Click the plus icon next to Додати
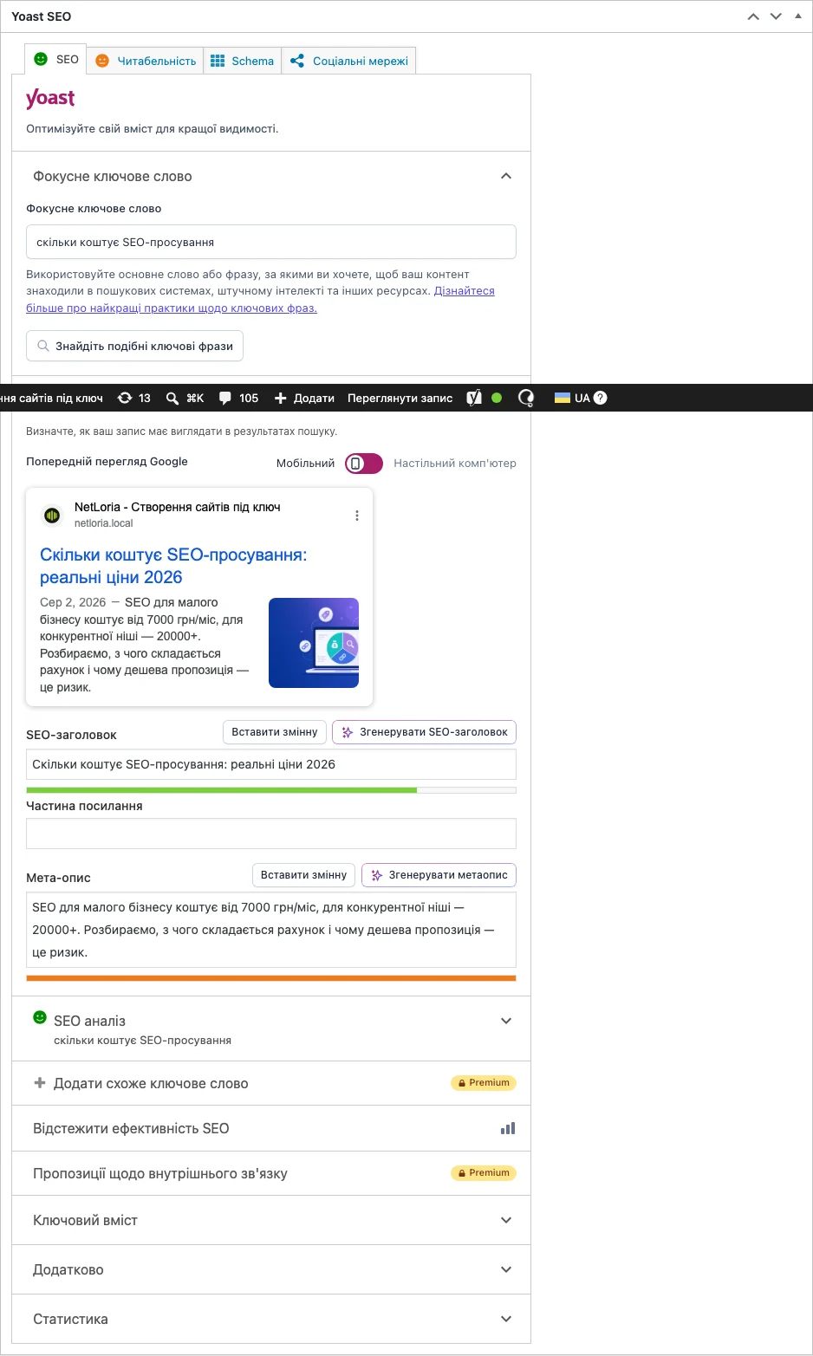This screenshot has height=1356, width=813. point(280,398)
